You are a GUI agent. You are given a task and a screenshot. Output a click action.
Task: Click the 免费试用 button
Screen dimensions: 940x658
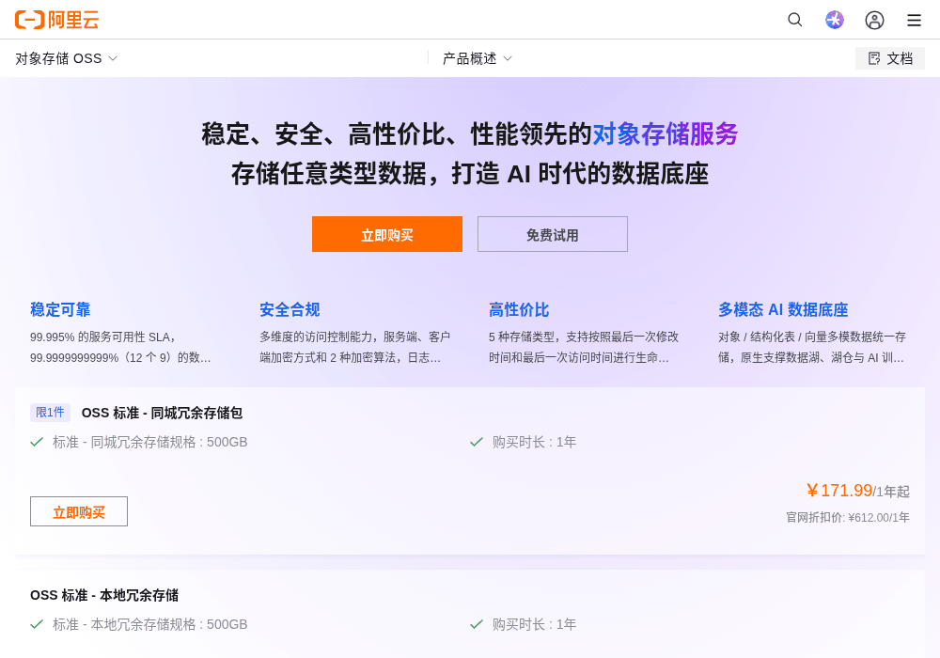pos(553,234)
